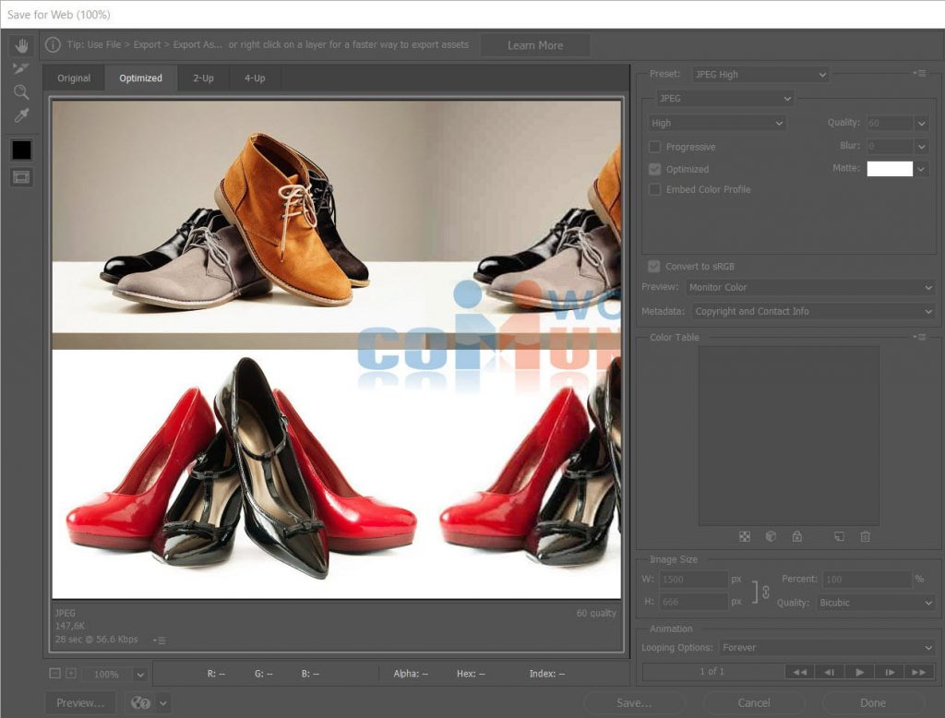The image size is (945, 718).
Task: Enable the Progressive checkbox
Action: pyautogui.click(x=654, y=147)
